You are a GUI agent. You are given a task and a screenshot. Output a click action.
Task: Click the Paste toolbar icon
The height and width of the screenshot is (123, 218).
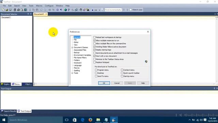37,10
